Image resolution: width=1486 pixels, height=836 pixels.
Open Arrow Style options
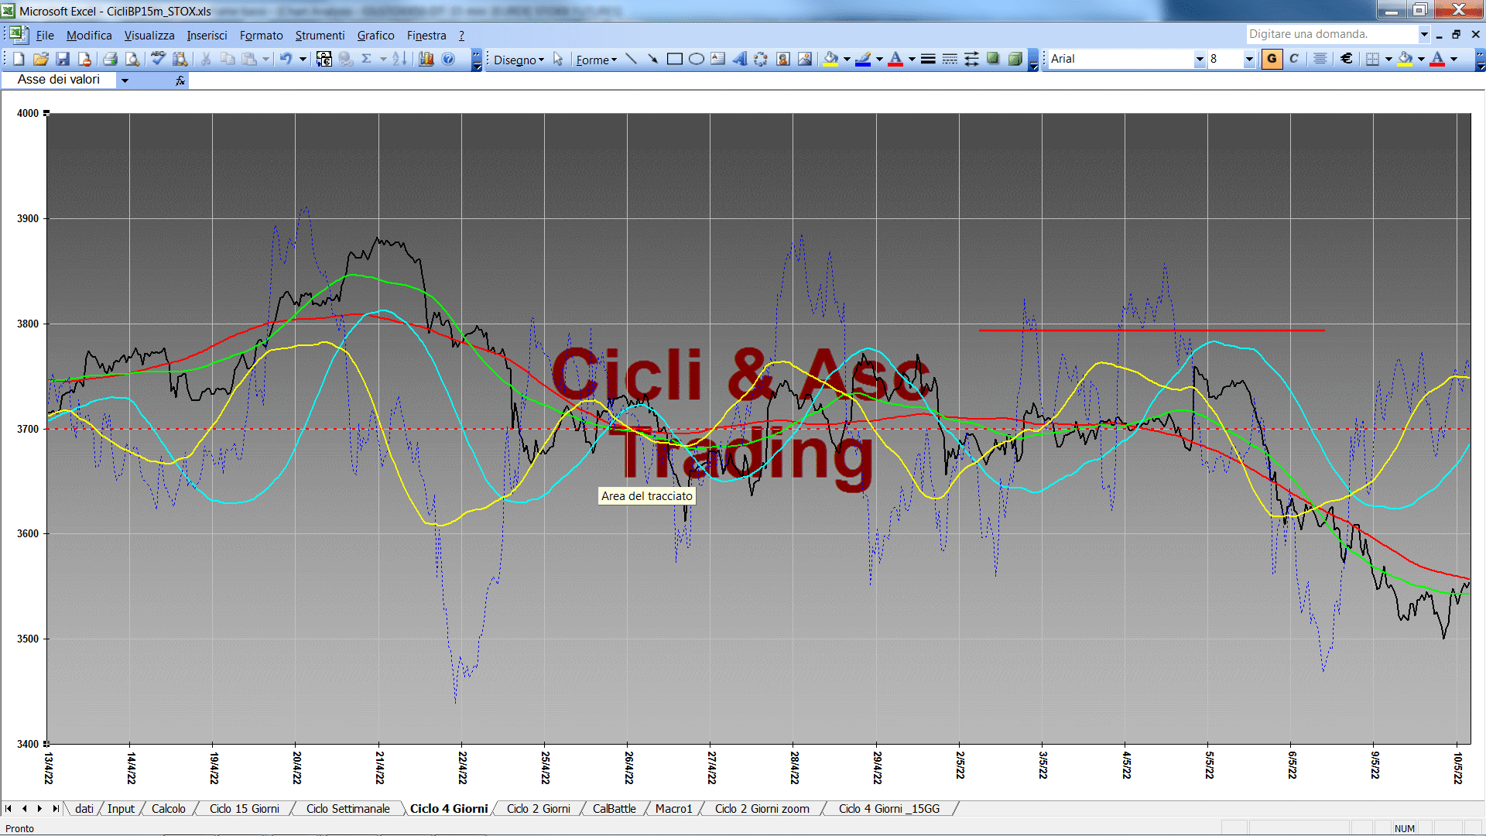[971, 59]
